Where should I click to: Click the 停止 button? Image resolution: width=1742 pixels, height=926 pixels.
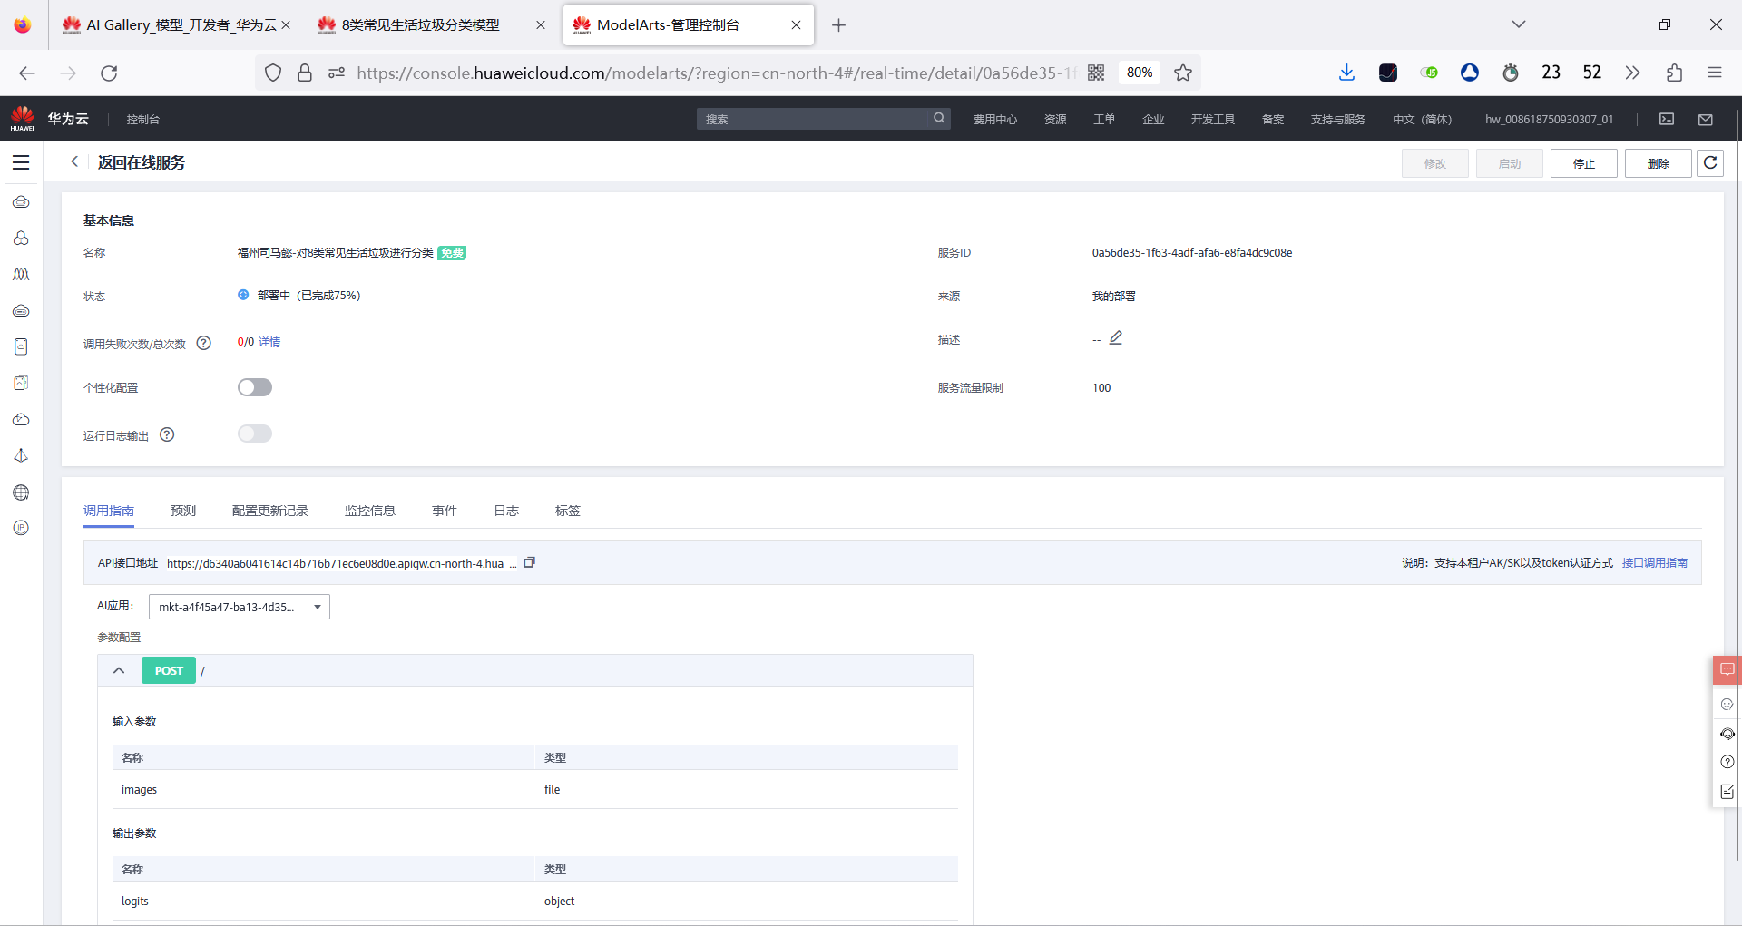[1584, 163]
